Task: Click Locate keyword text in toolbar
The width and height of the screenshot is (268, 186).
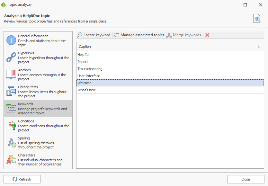Action: [97, 35]
